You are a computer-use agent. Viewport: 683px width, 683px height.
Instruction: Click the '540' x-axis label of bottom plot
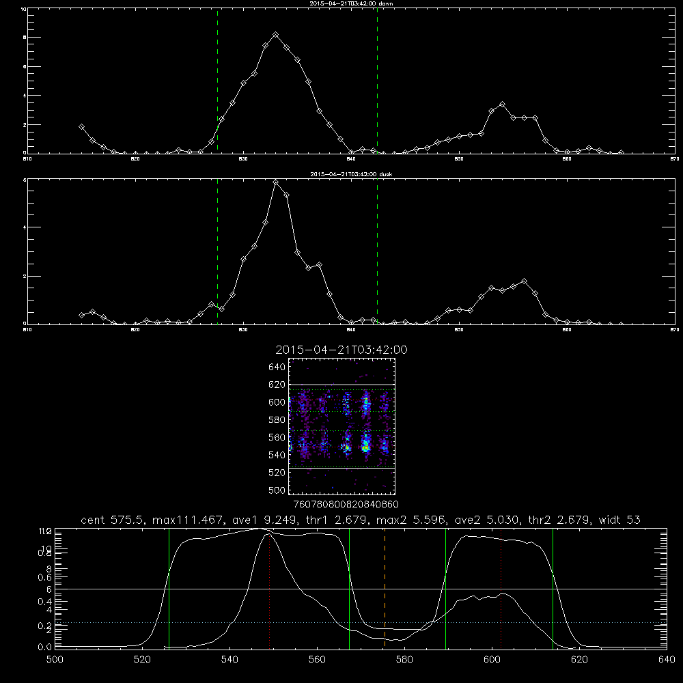[x=229, y=659]
